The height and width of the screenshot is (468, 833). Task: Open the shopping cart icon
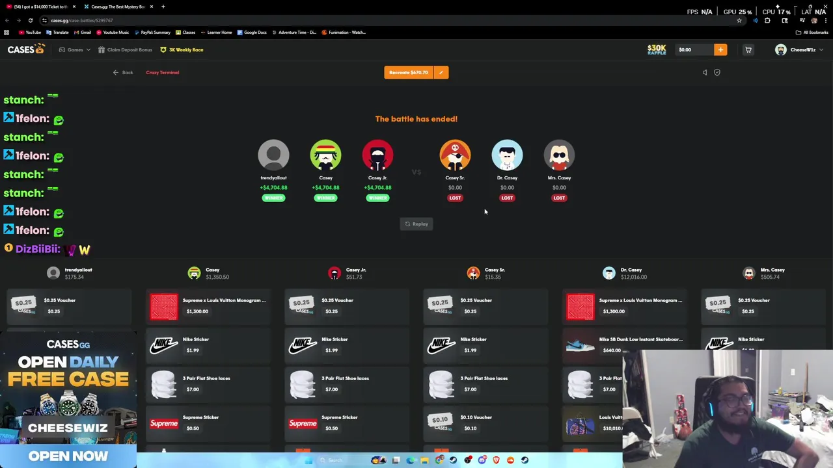pyautogui.click(x=748, y=49)
